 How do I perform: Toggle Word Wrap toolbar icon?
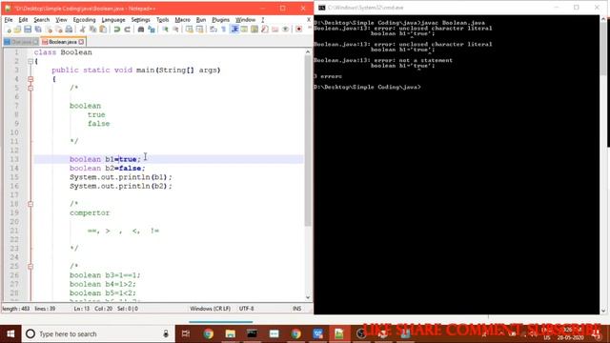[x=213, y=30]
